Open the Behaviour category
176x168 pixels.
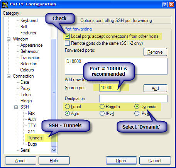(x=30, y=51)
